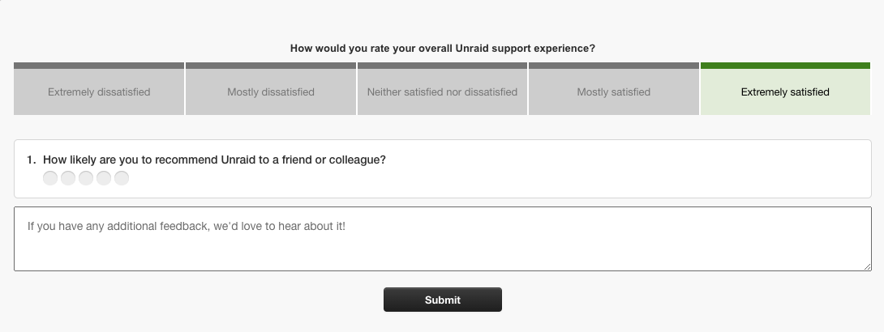Click the overall Unraid support experience heading
The width and height of the screenshot is (884, 332).
[443, 49]
